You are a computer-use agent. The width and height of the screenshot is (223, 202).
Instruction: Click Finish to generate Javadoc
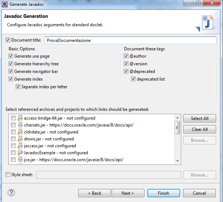click(164, 193)
